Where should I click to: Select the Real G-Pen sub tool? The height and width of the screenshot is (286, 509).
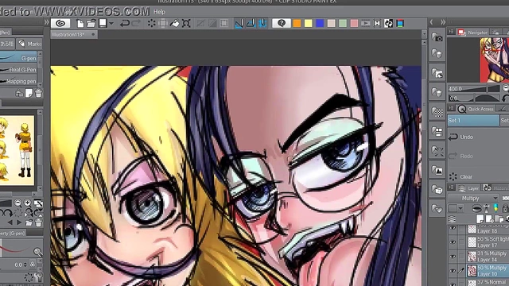point(18,69)
